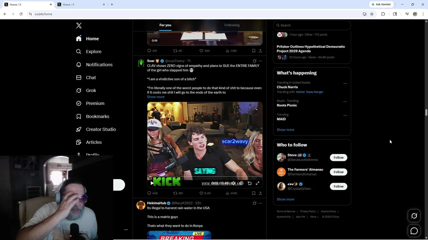Open Walker Texas Ranger trend link
The height and width of the screenshot is (240, 428).
pyautogui.click(x=310, y=92)
